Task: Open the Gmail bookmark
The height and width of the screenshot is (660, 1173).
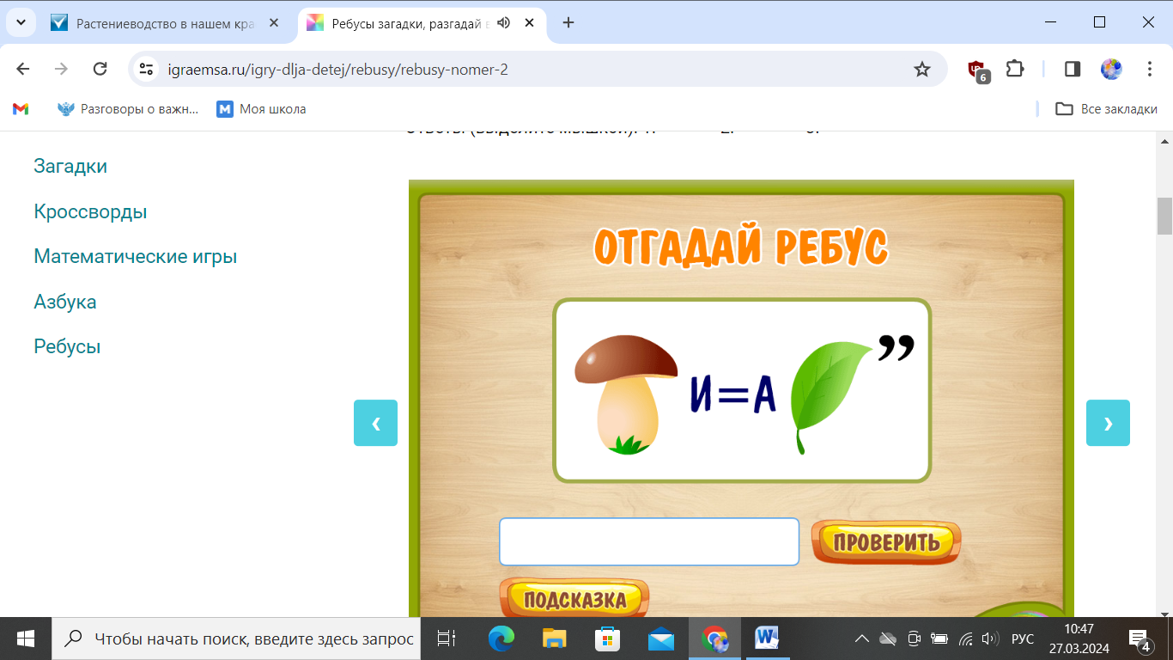Action: tap(21, 109)
